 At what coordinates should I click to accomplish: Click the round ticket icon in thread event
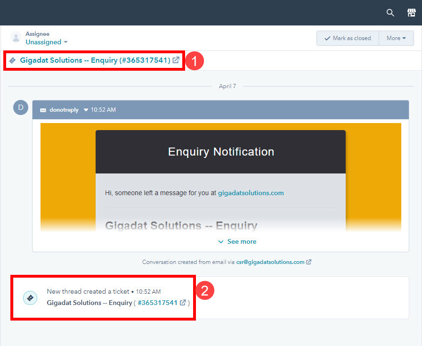point(30,298)
